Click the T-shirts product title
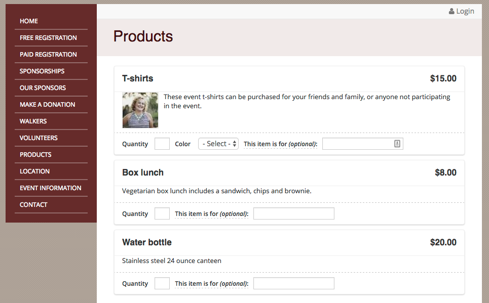 pyautogui.click(x=137, y=78)
